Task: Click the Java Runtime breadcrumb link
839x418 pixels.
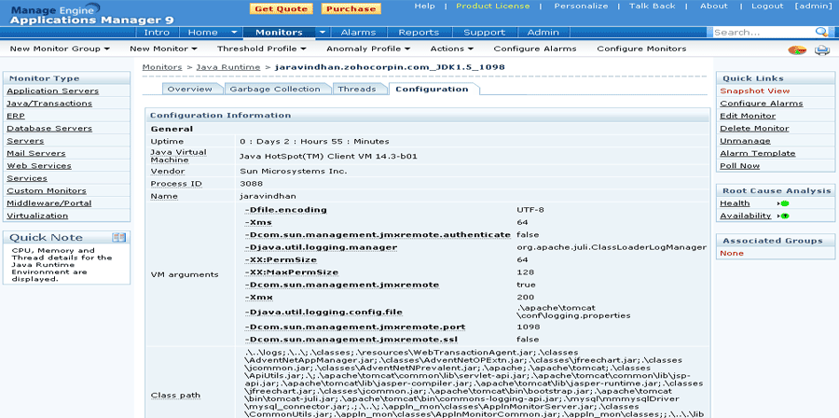Action: [x=228, y=67]
